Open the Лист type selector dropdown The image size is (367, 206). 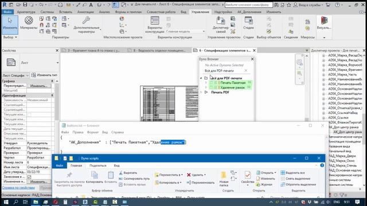57,62
